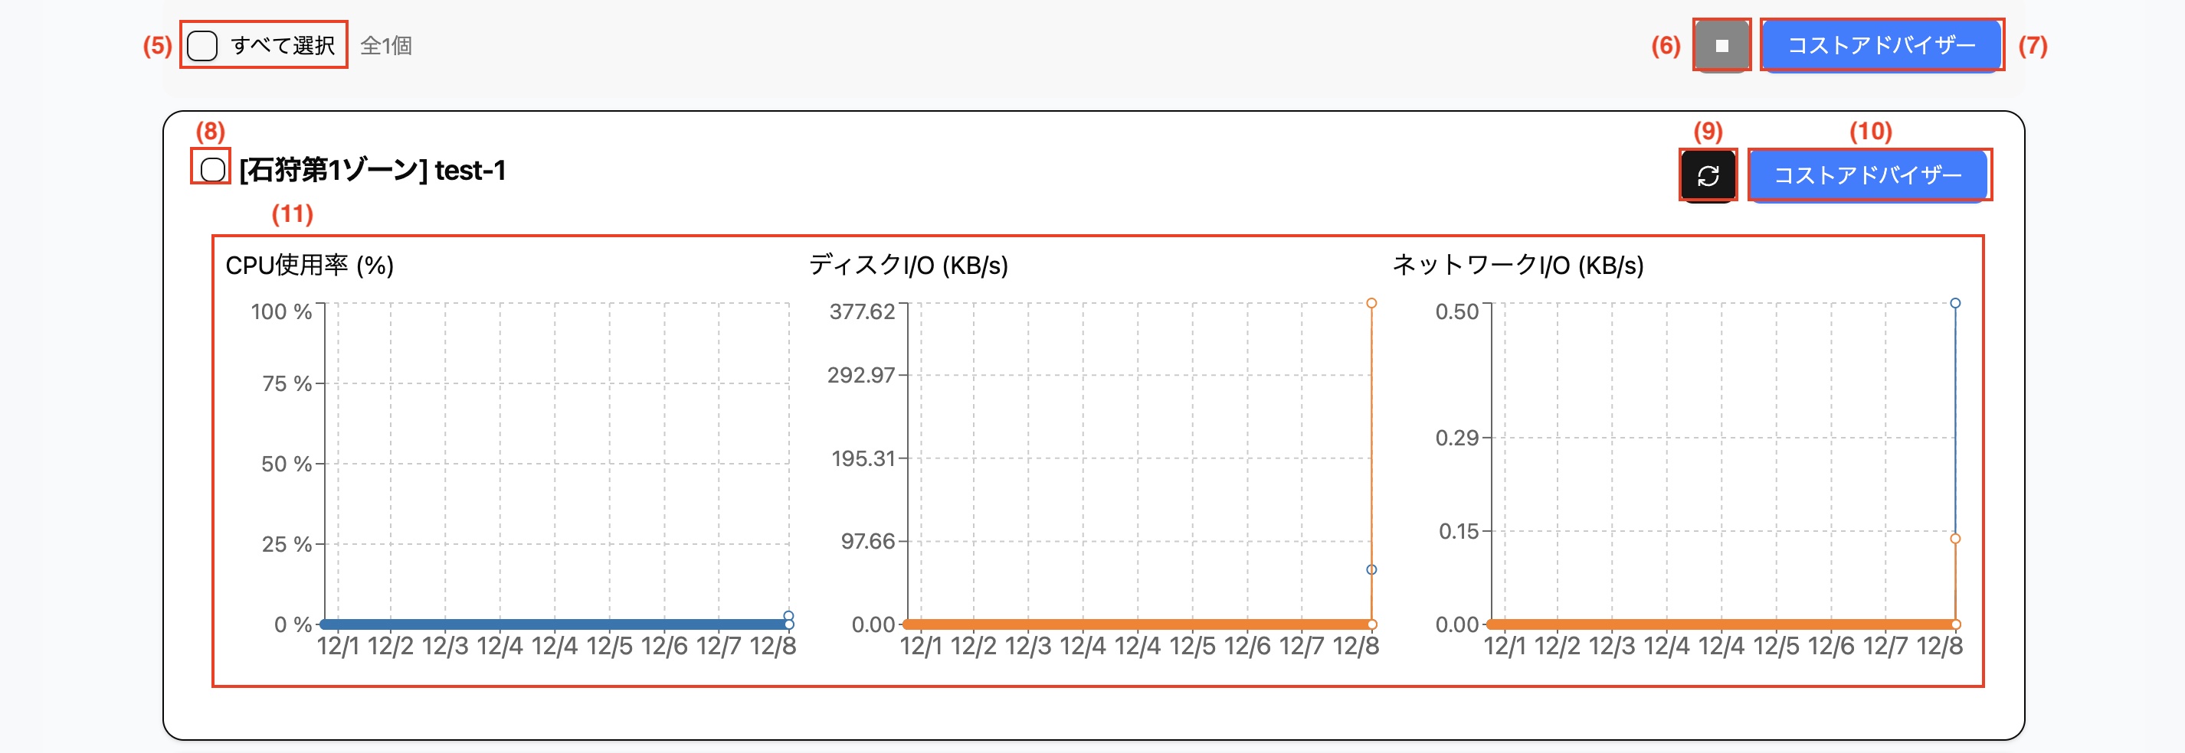The image size is (2185, 753).
Task: Check the すべて選択 select-all checkbox
Action: coord(202,46)
